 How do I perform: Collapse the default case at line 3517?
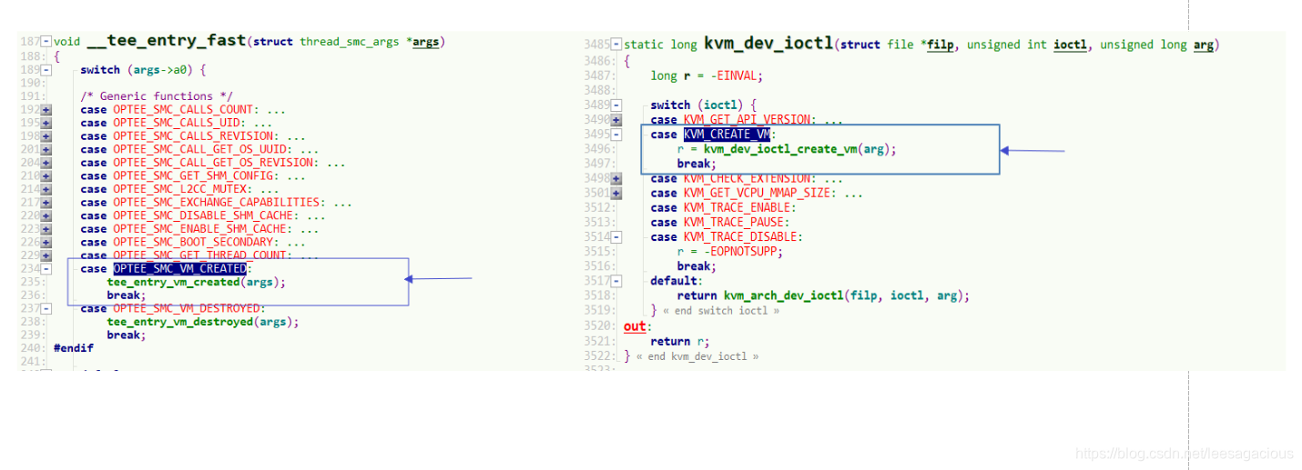pyautogui.click(x=616, y=281)
